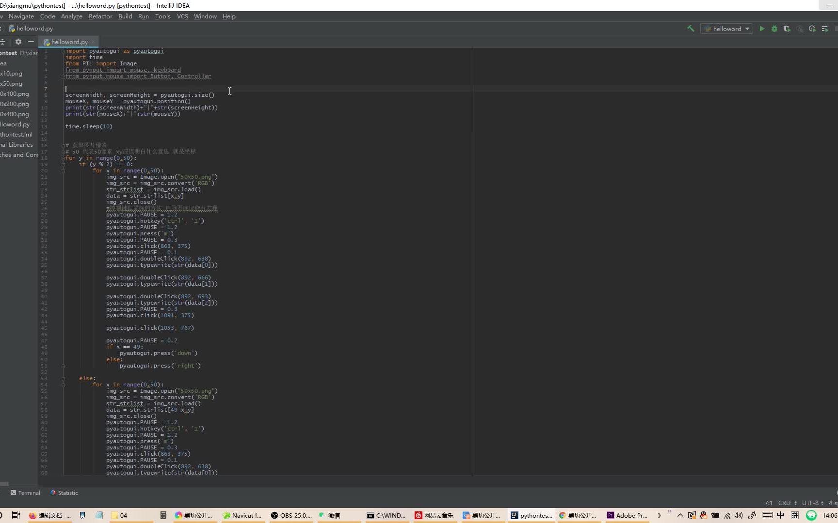The width and height of the screenshot is (838, 523).
Task: Build the project with the hammer icon
Action: [691, 29]
